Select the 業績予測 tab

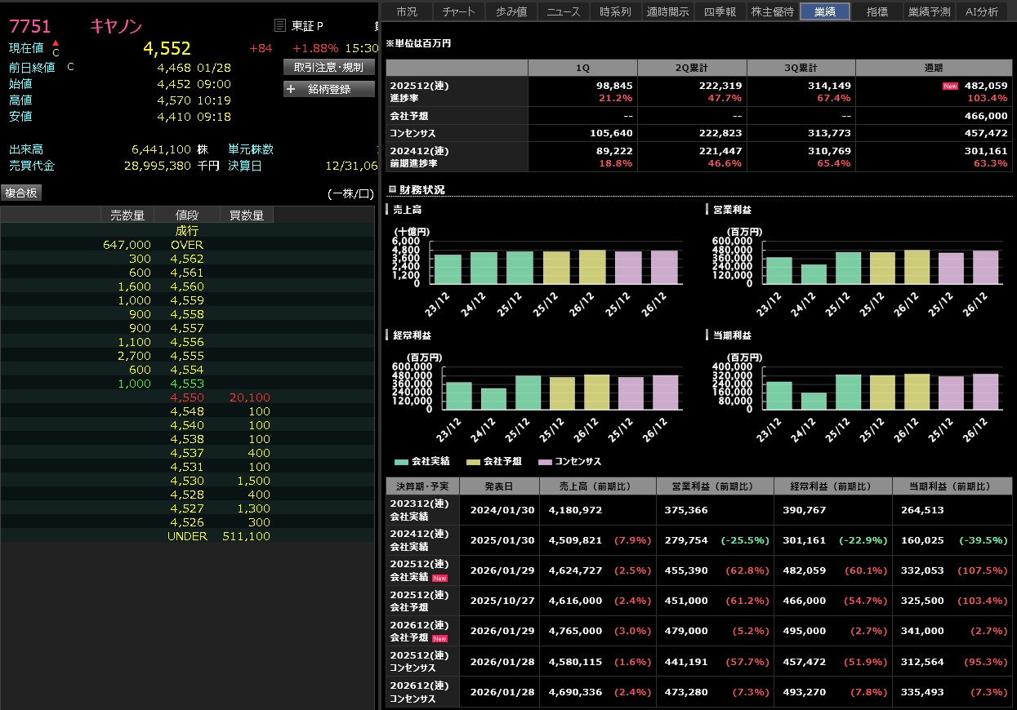pos(929,11)
